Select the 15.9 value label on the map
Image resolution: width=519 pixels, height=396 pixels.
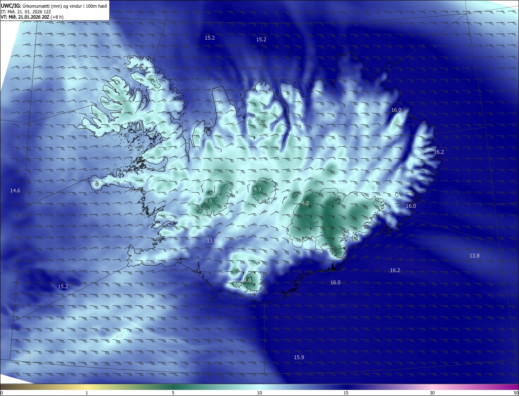(x=299, y=357)
